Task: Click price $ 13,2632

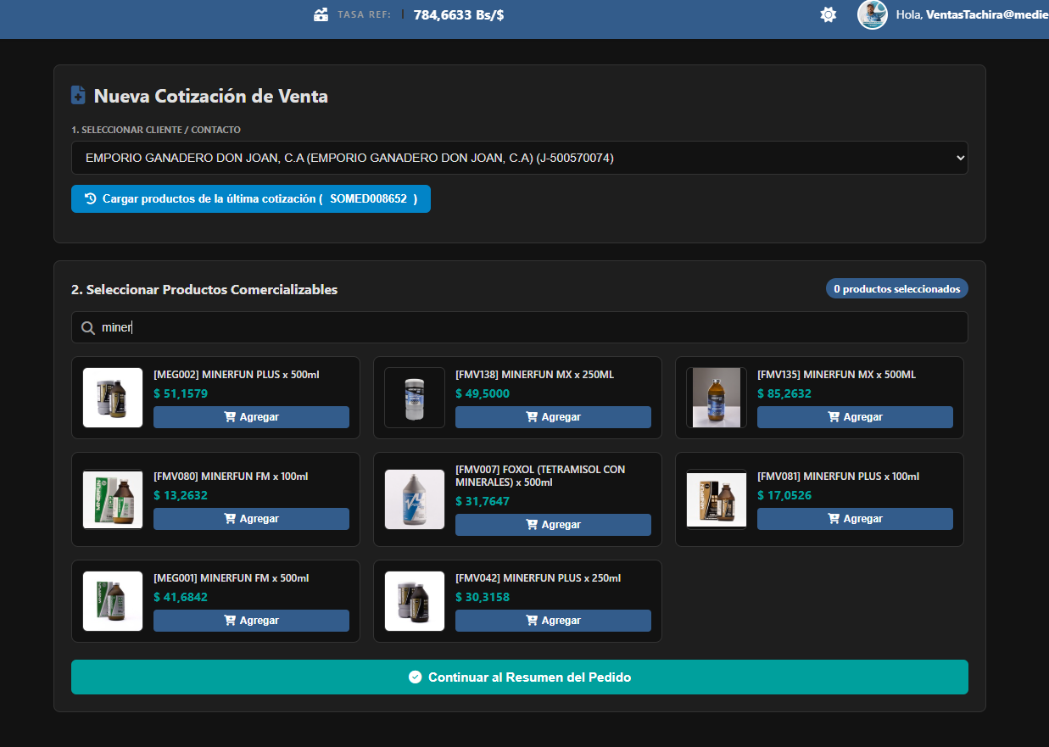Action: click(181, 495)
